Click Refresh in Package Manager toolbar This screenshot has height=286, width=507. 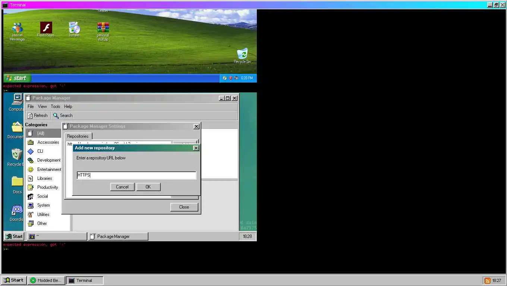click(x=38, y=115)
